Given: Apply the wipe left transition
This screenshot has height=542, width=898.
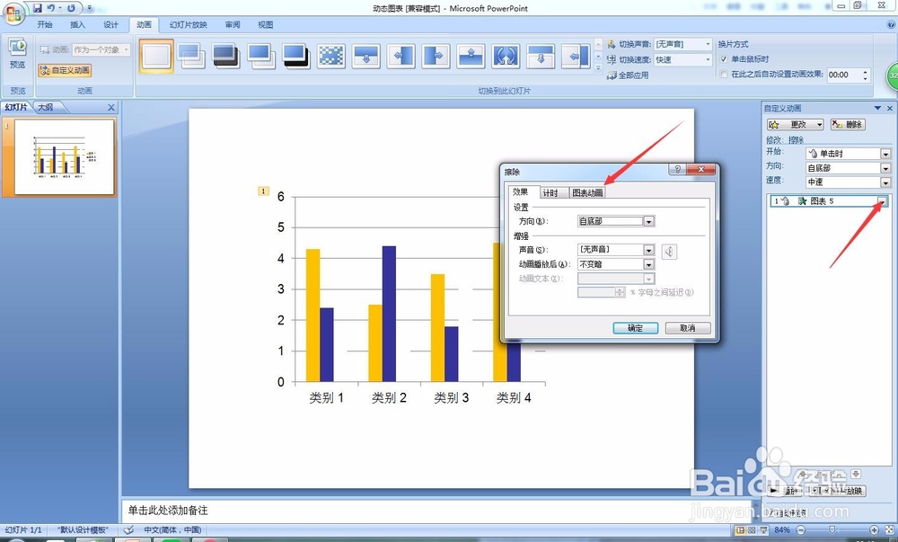Looking at the screenshot, I should [x=401, y=56].
